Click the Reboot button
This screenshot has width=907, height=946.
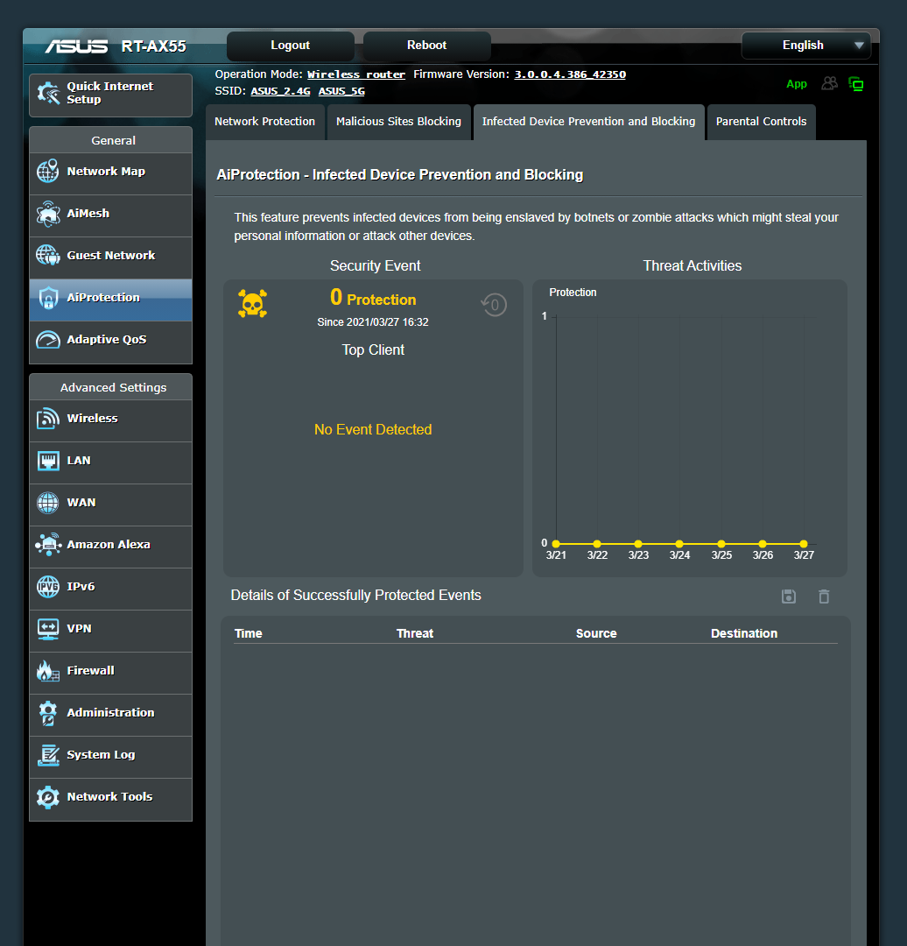click(427, 46)
